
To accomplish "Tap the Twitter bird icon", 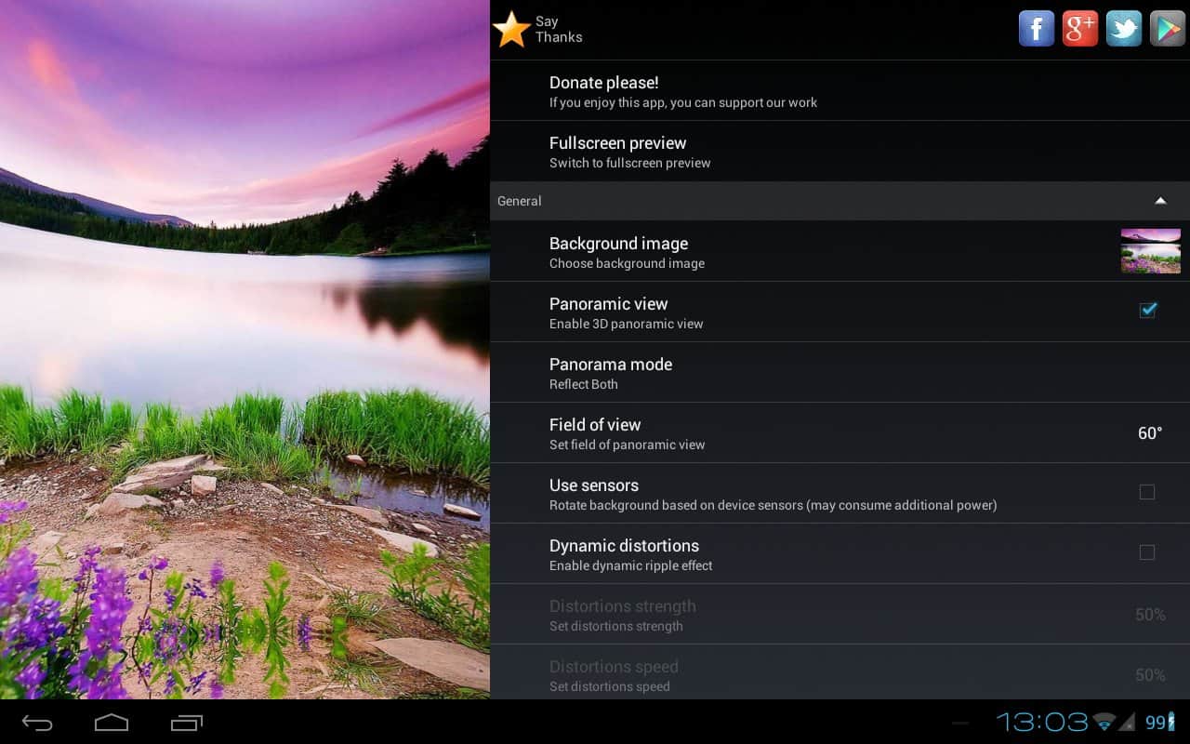I will 1124,29.
